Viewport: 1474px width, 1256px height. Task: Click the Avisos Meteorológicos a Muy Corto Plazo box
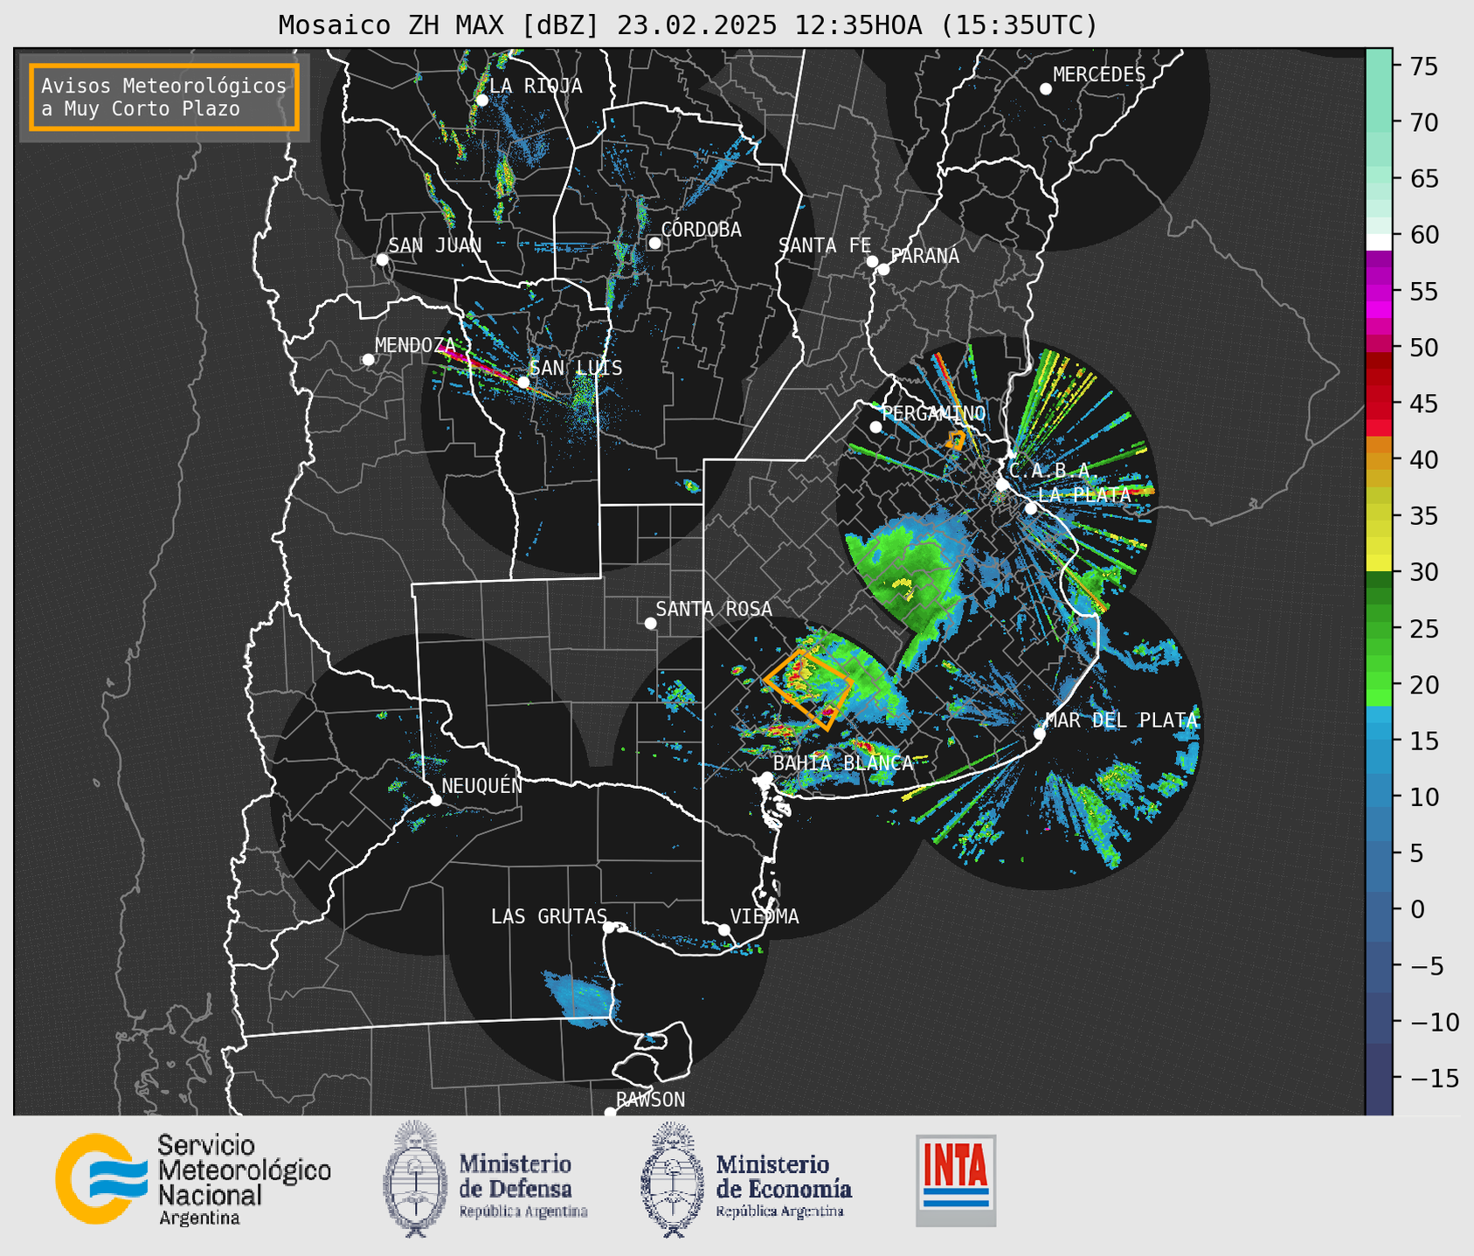pyautogui.click(x=164, y=97)
